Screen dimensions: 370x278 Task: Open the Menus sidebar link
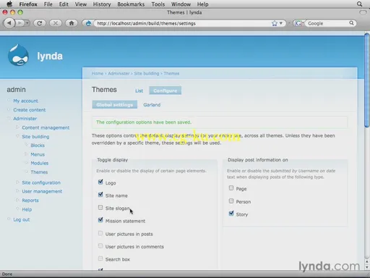click(38, 154)
